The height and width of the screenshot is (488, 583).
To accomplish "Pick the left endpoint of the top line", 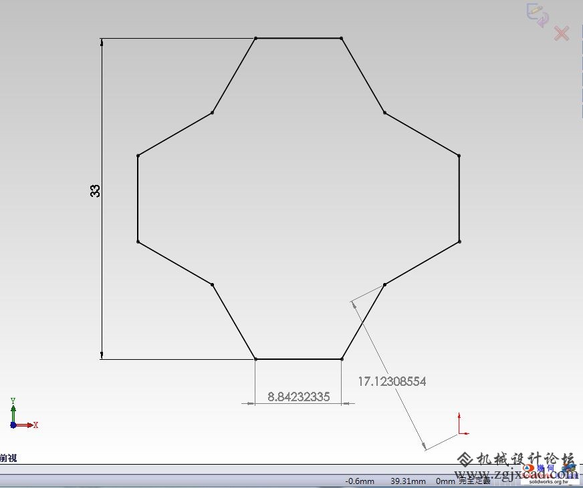I will click(x=255, y=38).
